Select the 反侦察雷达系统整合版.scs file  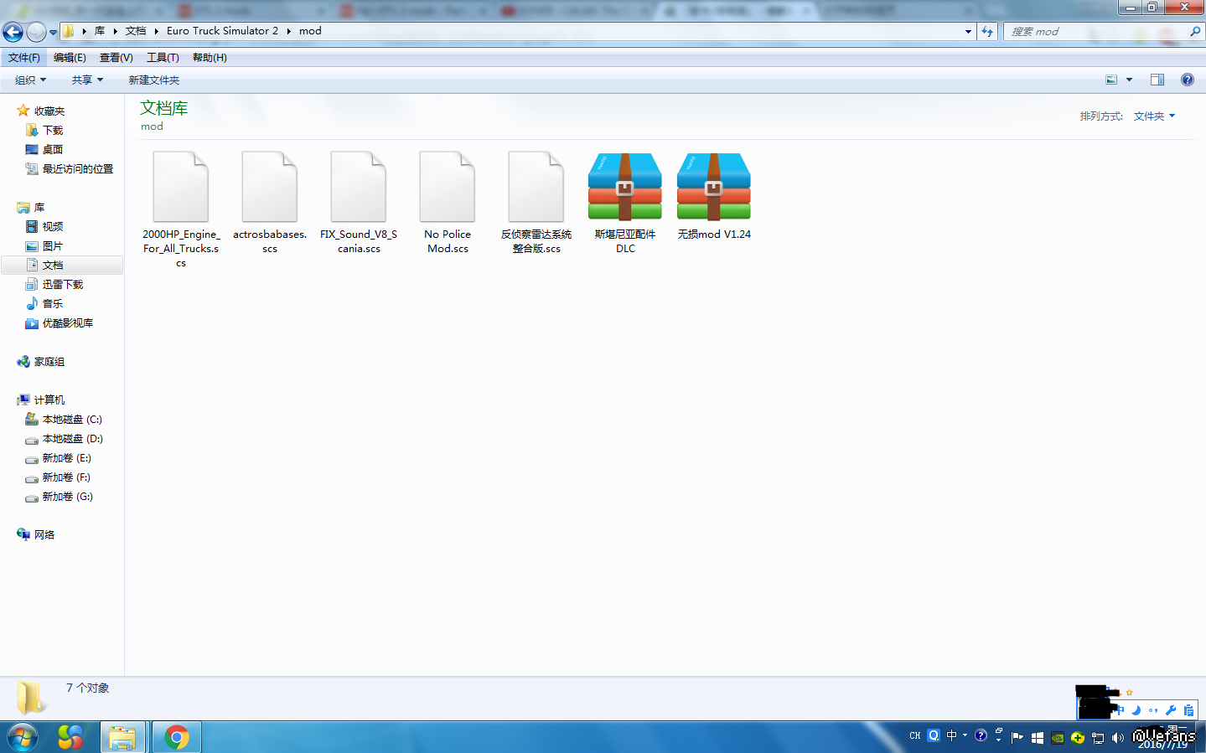point(536,204)
